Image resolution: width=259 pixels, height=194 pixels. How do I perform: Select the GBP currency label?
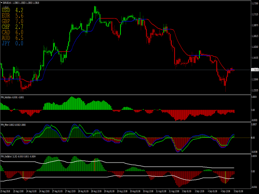[6, 21]
